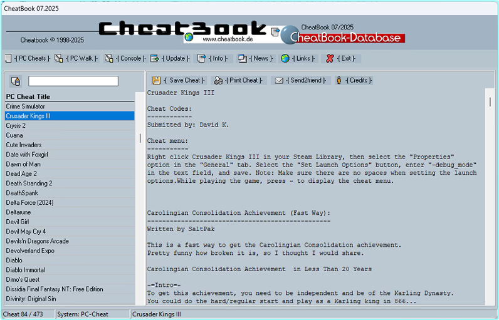The width and height of the screenshot is (499, 320).
Task: Select Diablo in the list
Action: 70,261
